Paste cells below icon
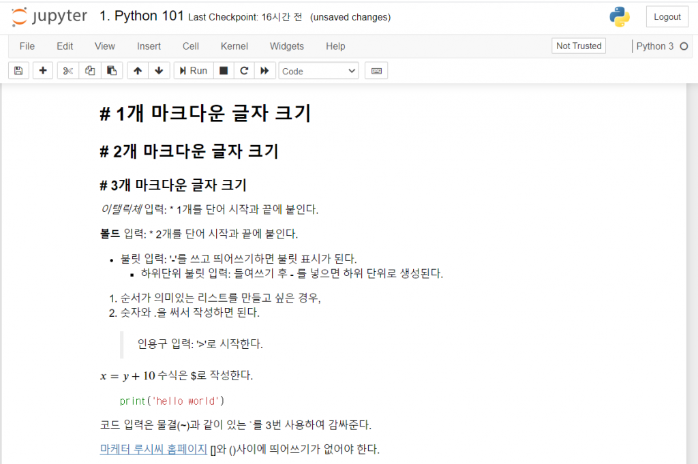Image resolution: width=698 pixels, height=464 pixels. click(112, 71)
